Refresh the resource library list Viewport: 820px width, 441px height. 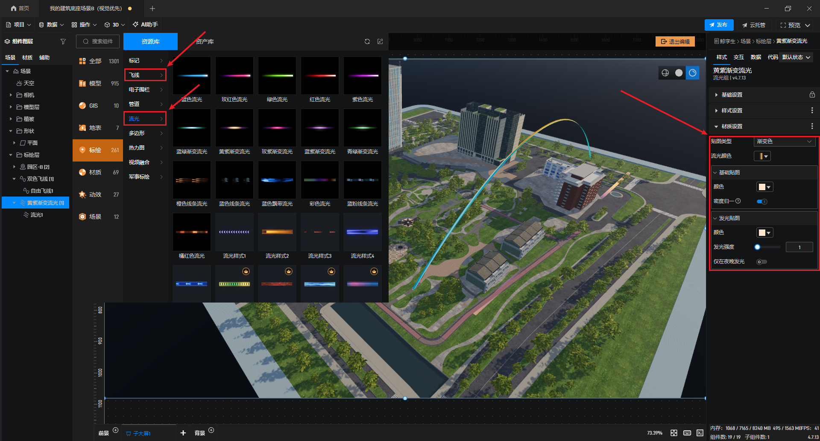(367, 41)
